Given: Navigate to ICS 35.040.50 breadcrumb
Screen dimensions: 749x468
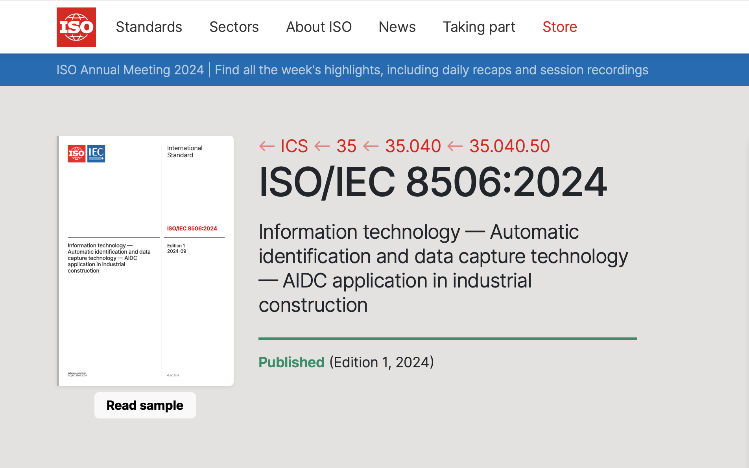Looking at the screenshot, I should [x=509, y=146].
